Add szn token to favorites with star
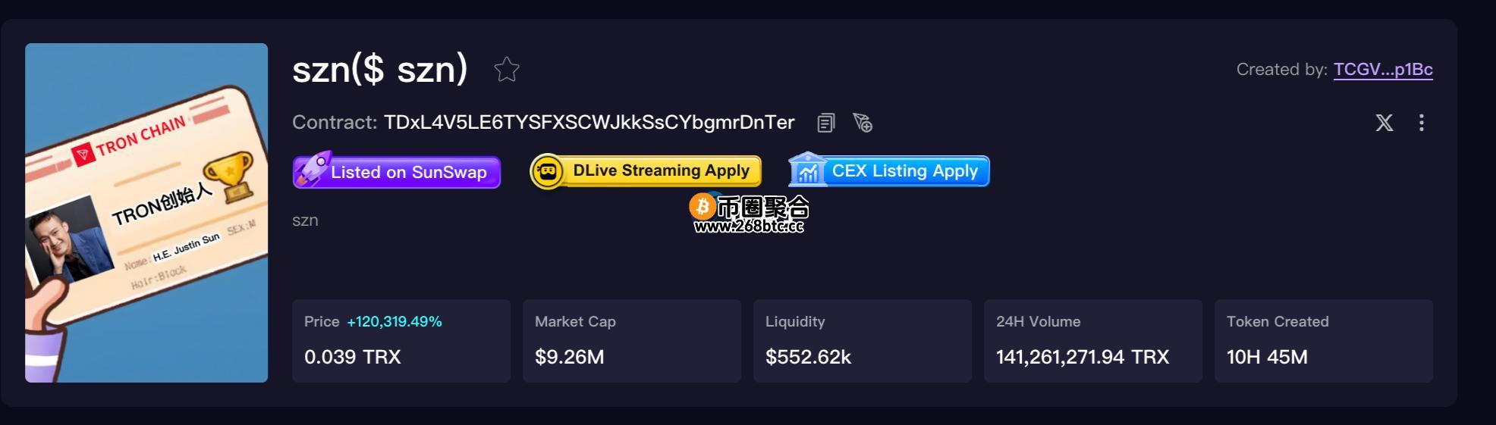Image resolution: width=1496 pixels, height=425 pixels. (x=507, y=70)
